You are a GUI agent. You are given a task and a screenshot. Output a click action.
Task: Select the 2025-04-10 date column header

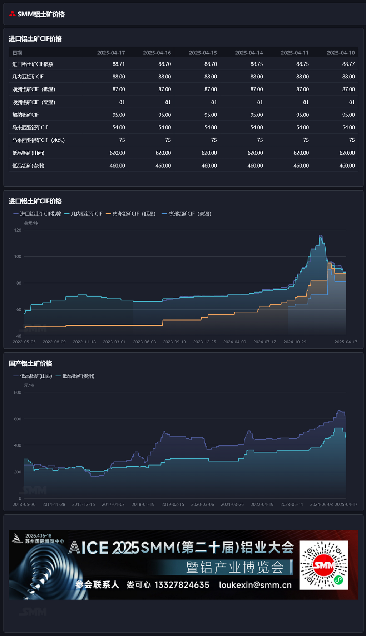click(x=341, y=53)
